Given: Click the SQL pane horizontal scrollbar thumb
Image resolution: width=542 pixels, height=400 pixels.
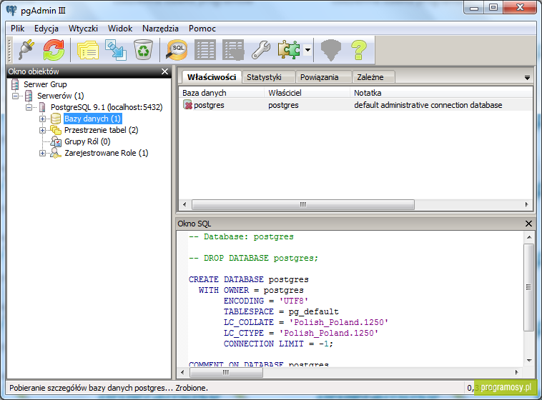Looking at the screenshot, I should (226, 372).
